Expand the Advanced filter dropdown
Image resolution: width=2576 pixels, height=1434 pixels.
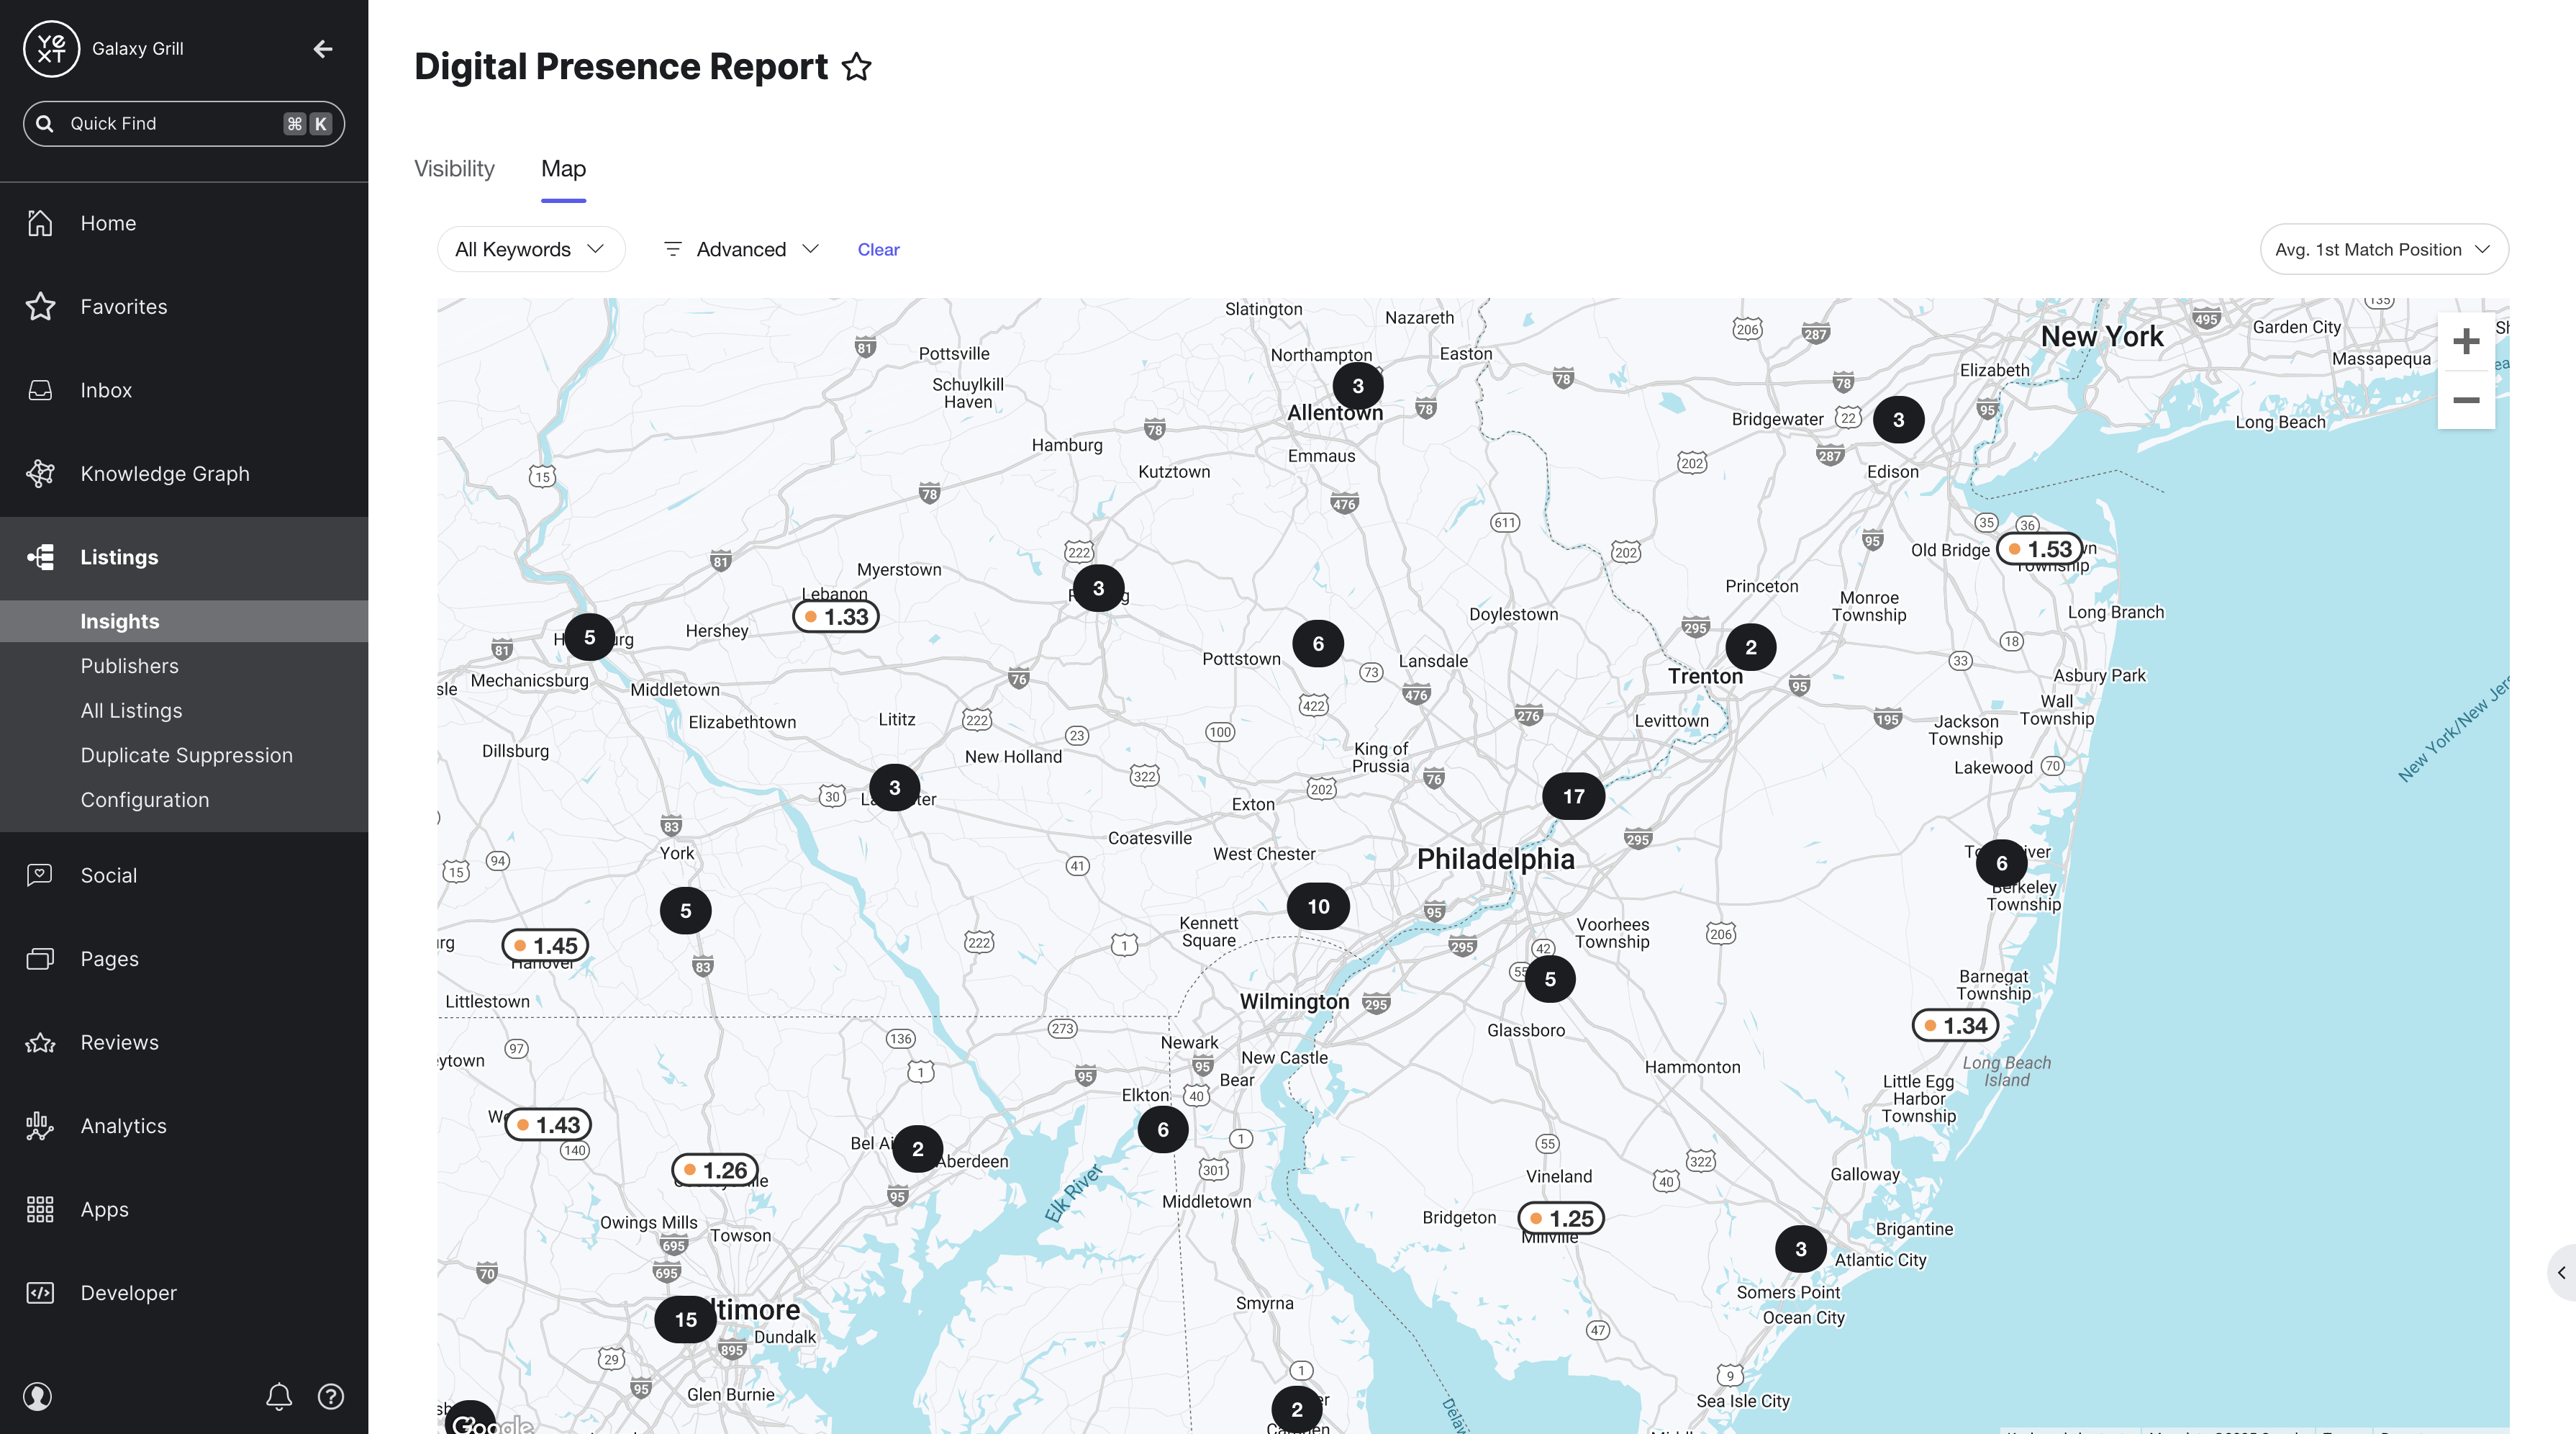[x=741, y=249]
